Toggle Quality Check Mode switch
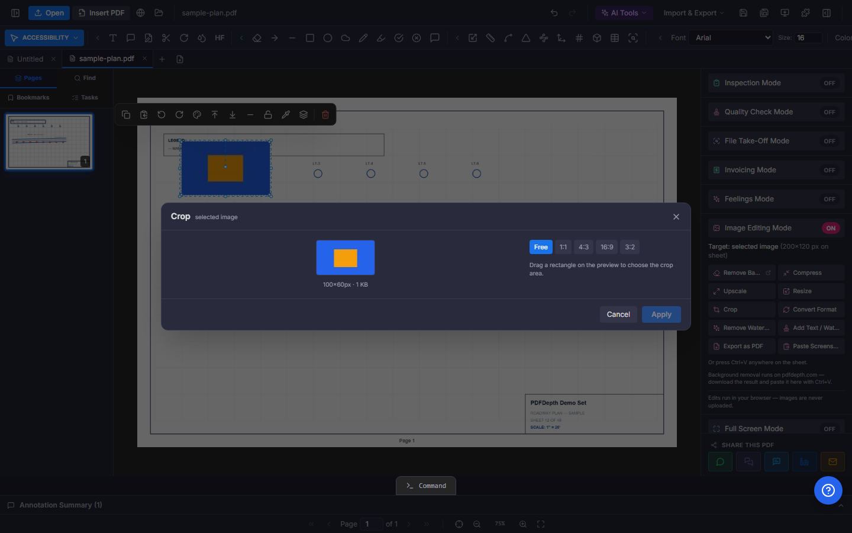The width and height of the screenshot is (852, 533). (x=830, y=112)
